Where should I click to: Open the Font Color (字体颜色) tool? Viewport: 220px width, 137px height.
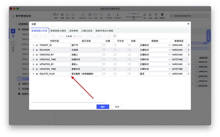[109, 14]
